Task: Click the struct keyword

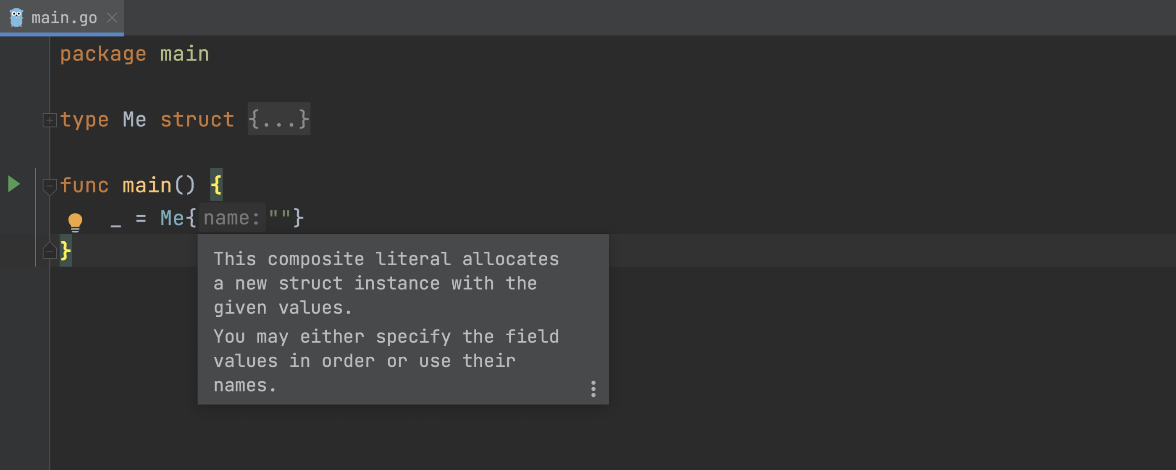Action: point(197,120)
